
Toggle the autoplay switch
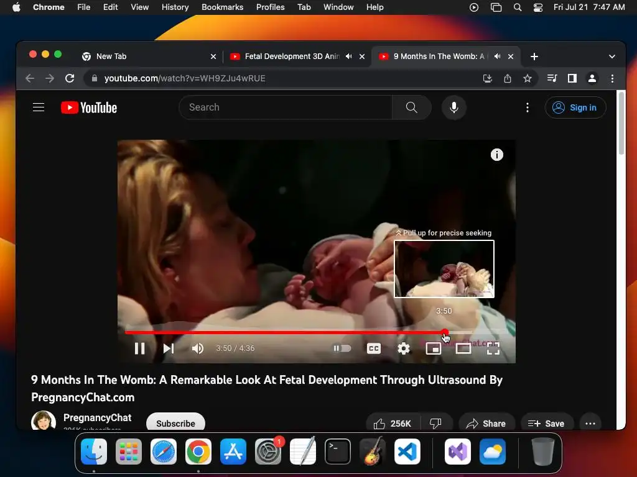(342, 348)
